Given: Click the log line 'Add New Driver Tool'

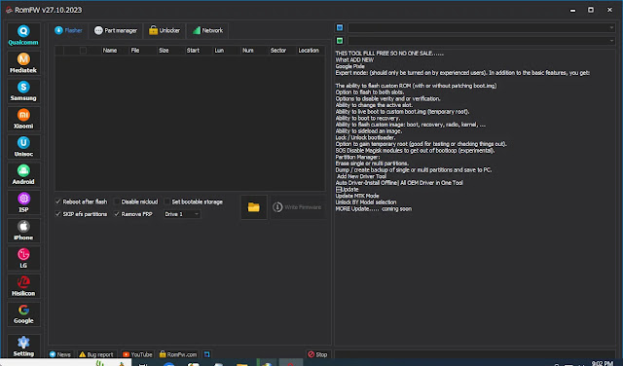Looking at the screenshot, I should pos(361,176).
